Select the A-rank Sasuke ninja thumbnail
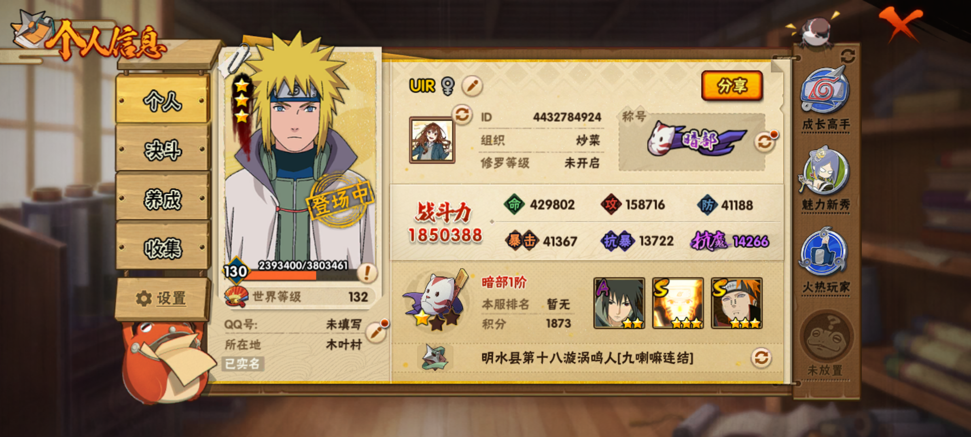 619,303
